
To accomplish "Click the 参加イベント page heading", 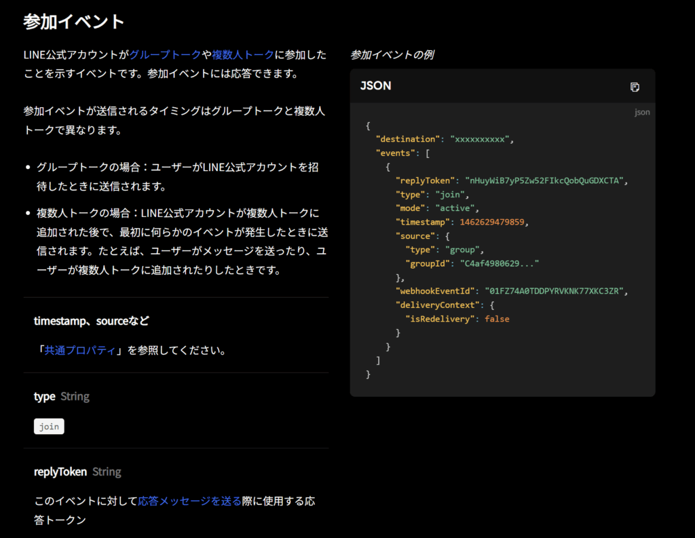I will [x=73, y=21].
